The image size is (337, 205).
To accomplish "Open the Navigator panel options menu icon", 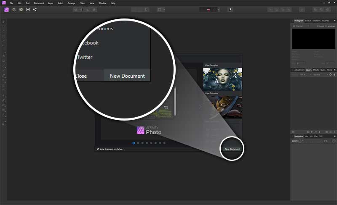I will pyautogui.click(x=334, y=136).
